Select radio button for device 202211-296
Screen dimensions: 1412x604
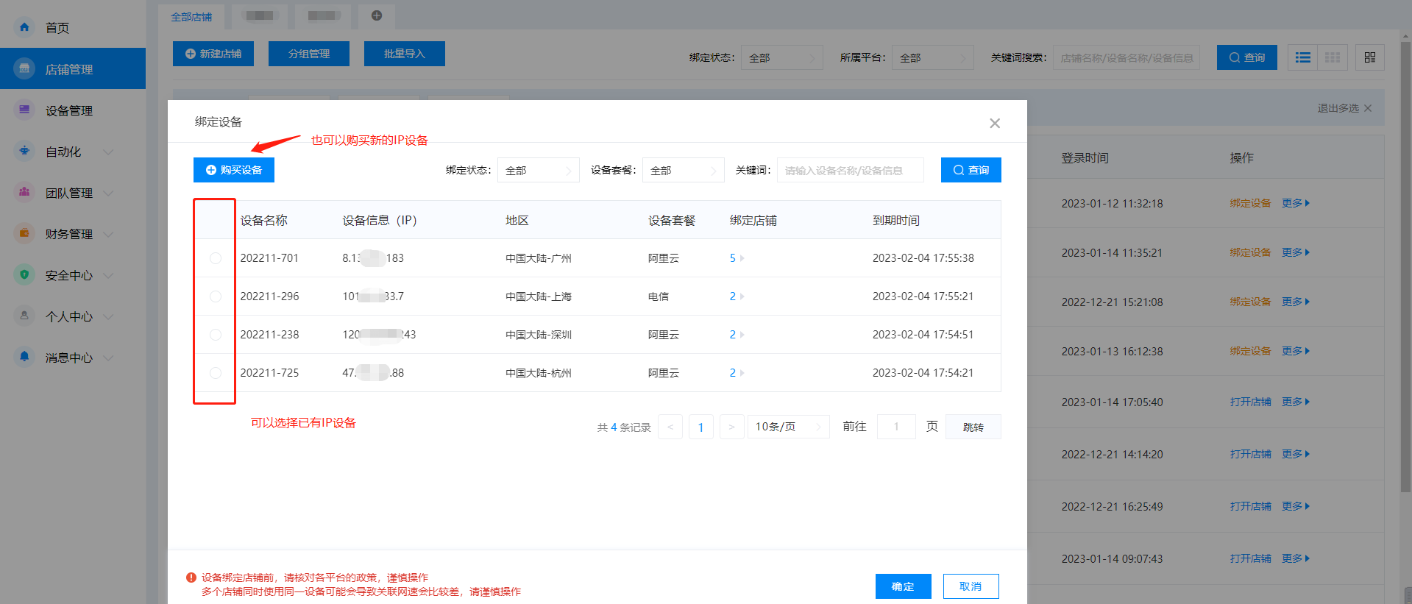pyautogui.click(x=216, y=296)
